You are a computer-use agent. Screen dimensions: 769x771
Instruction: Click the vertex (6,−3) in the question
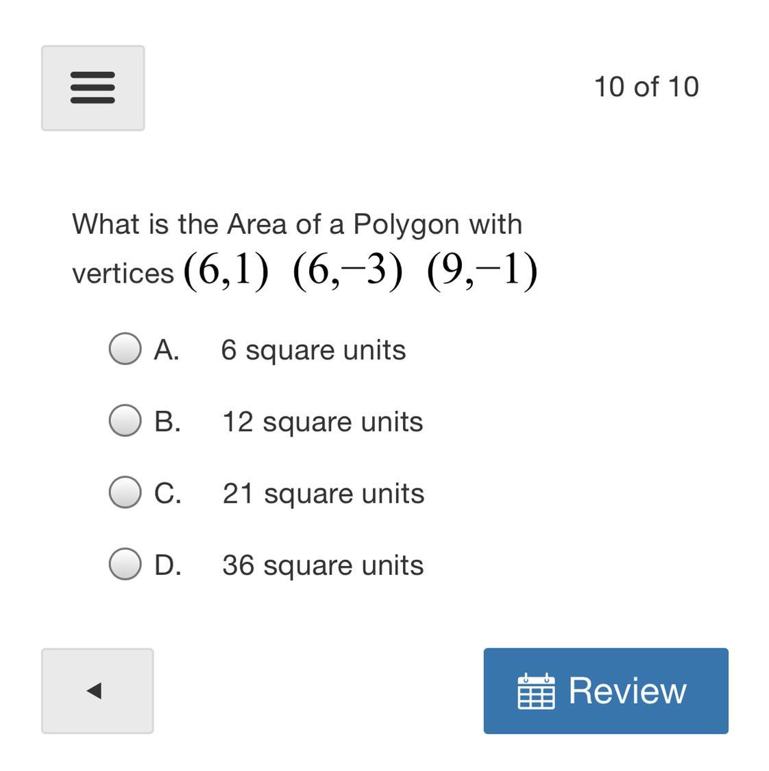click(347, 272)
